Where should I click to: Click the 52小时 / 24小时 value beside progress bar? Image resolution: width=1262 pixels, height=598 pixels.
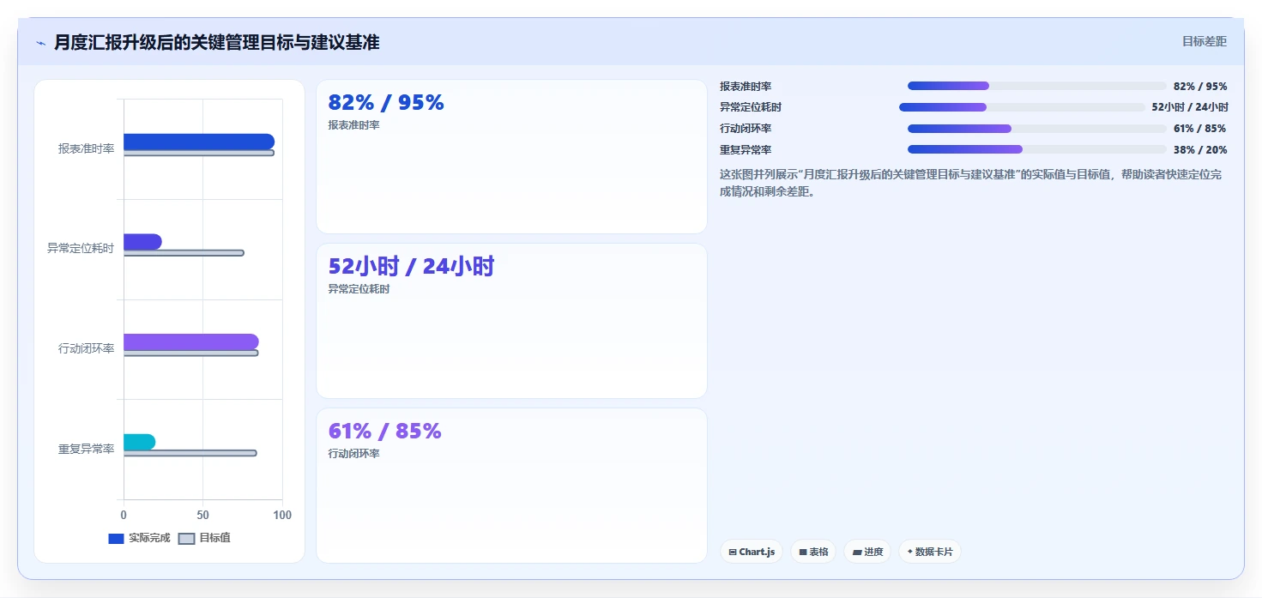(x=1190, y=107)
